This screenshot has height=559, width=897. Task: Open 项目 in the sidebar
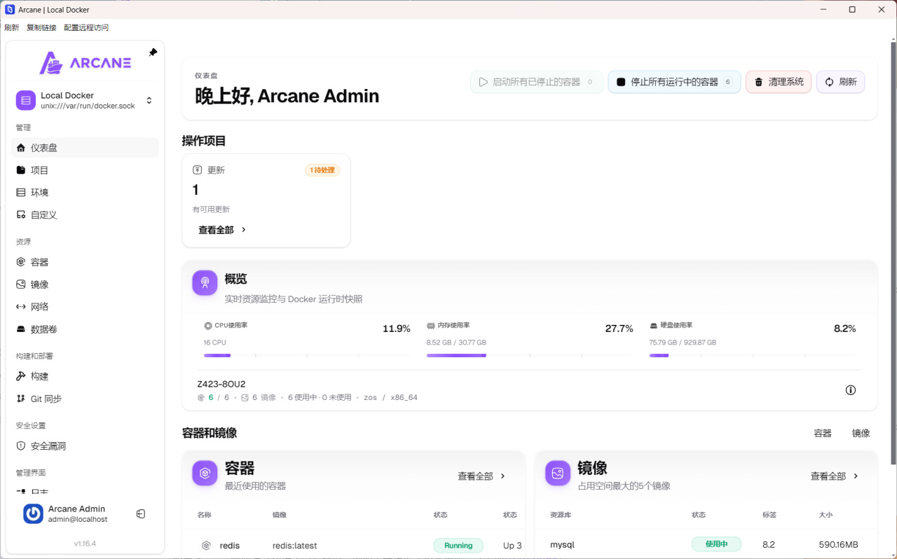(85, 170)
